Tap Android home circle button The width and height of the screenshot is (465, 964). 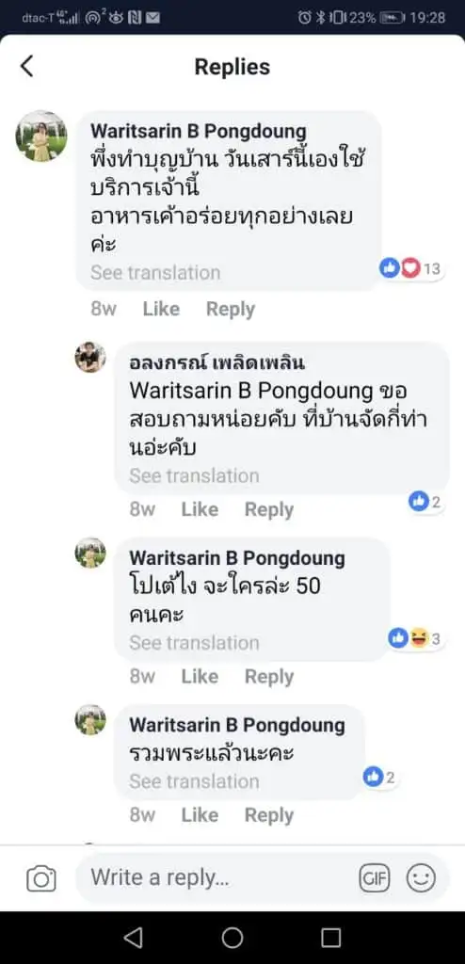click(232, 937)
